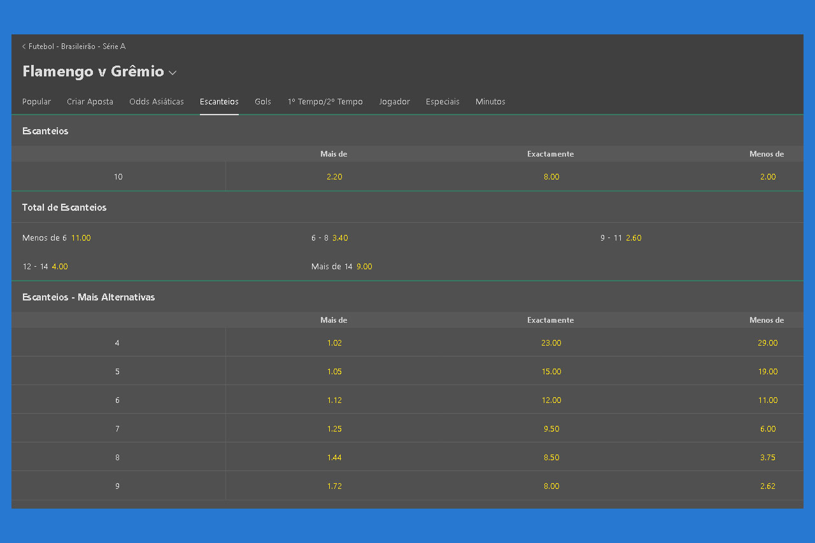Select Exactamente 9 odds 8.00

551,486
